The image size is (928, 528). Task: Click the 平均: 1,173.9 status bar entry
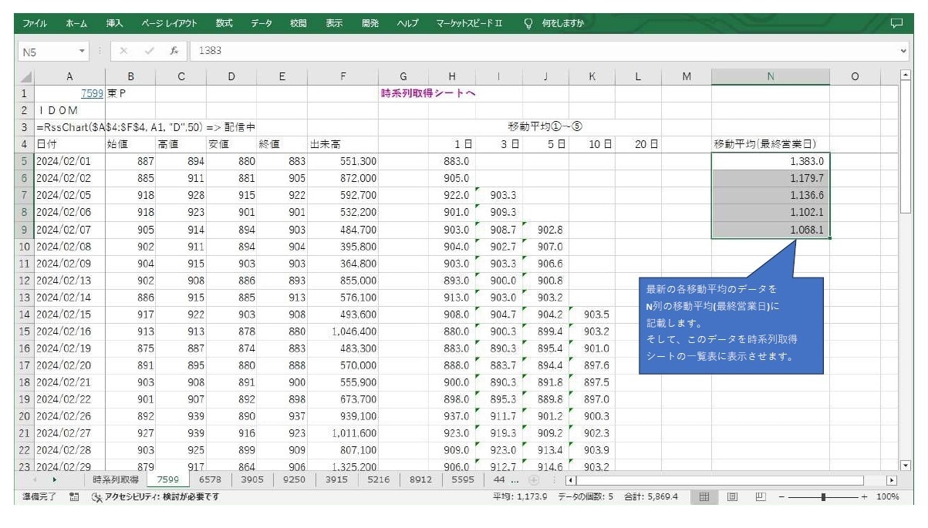520,497
